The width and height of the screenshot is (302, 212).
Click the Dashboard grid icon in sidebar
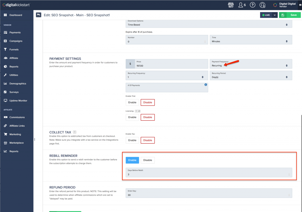point(5,15)
